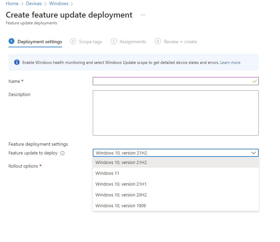280x242 pixels.
Task: Go back to Windows breadcrumb
Action: point(59,3)
